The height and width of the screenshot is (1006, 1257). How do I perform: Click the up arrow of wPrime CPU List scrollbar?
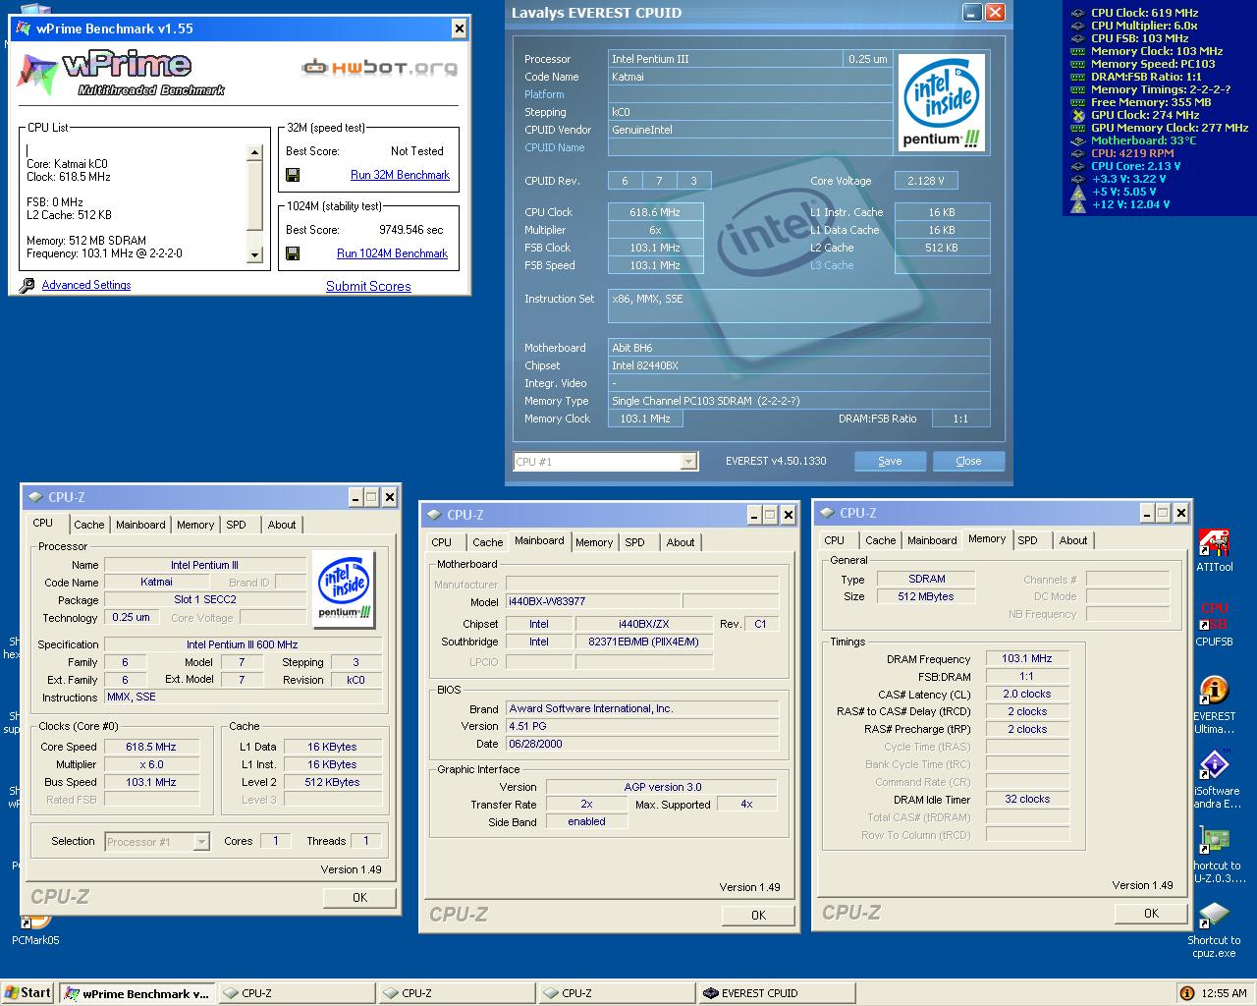click(x=254, y=152)
